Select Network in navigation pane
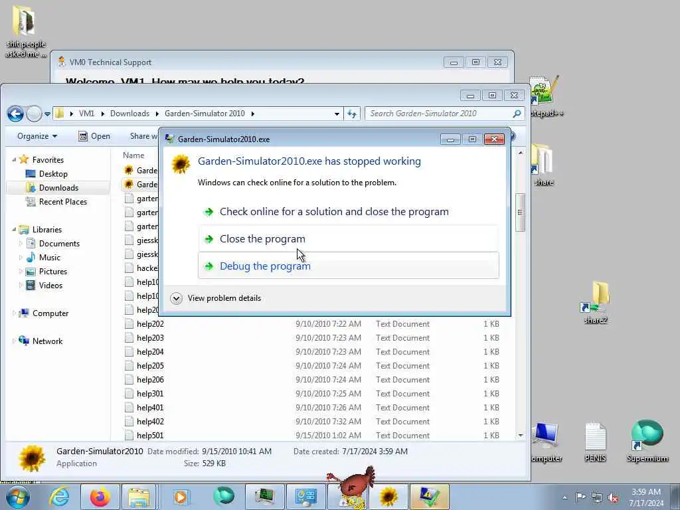Screen dimensions: 680x510 coord(47,341)
